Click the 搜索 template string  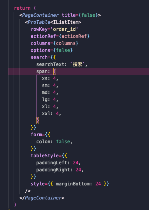coord(77,64)
